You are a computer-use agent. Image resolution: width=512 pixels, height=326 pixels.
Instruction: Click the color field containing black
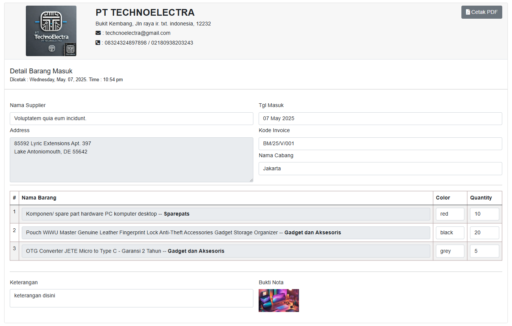click(x=450, y=233)
